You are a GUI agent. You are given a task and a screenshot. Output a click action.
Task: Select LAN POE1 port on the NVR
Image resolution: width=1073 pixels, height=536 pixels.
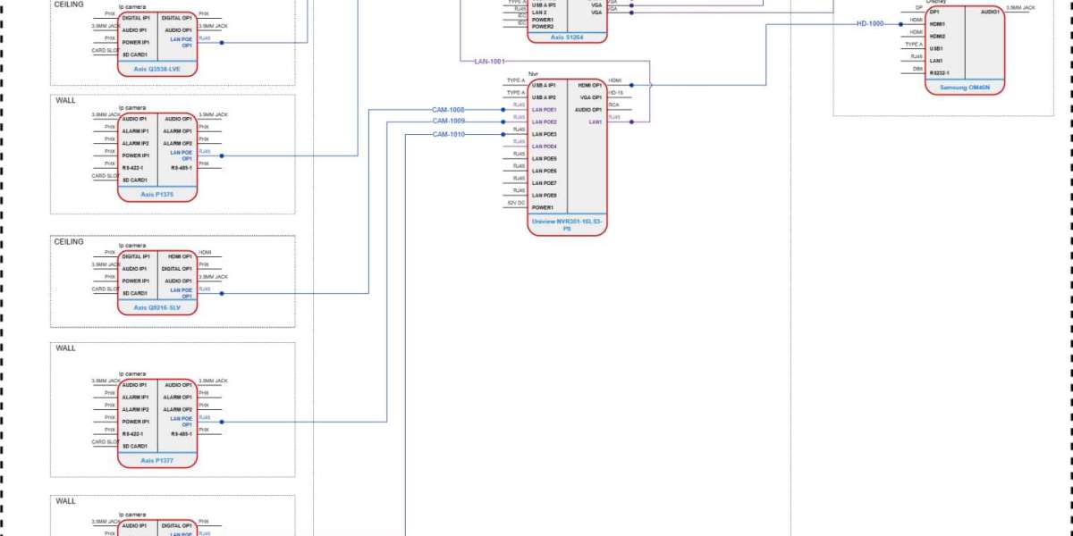[545, 110]
